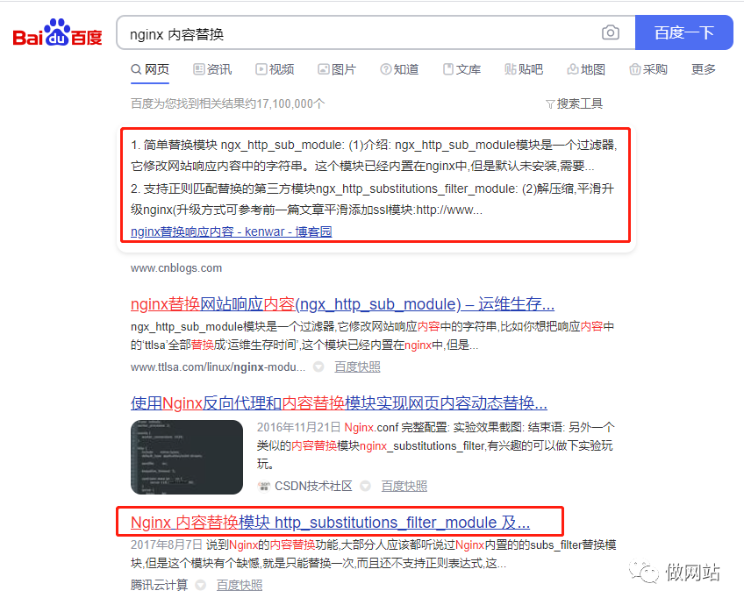
Task: Click the Baidu logo
Action: (57, 32)
